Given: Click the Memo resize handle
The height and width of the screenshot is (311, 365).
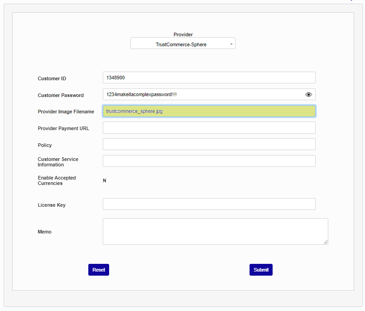Looking at the screenshot, I should point(326,242).
